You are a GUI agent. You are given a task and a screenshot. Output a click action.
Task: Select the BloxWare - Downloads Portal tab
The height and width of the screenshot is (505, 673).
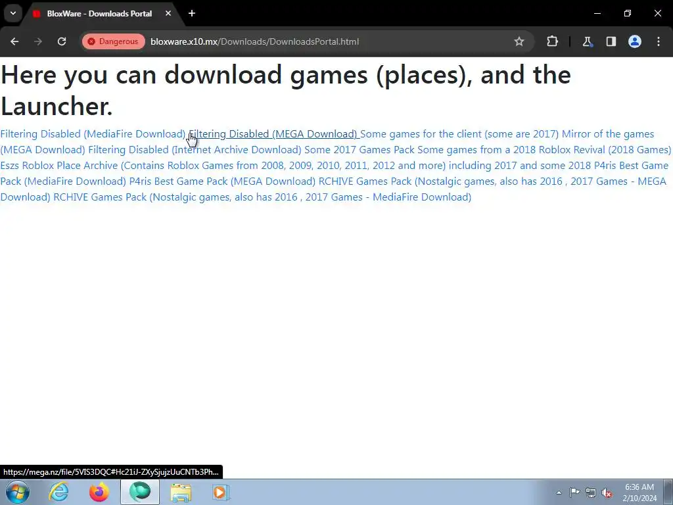coord(99,14)
